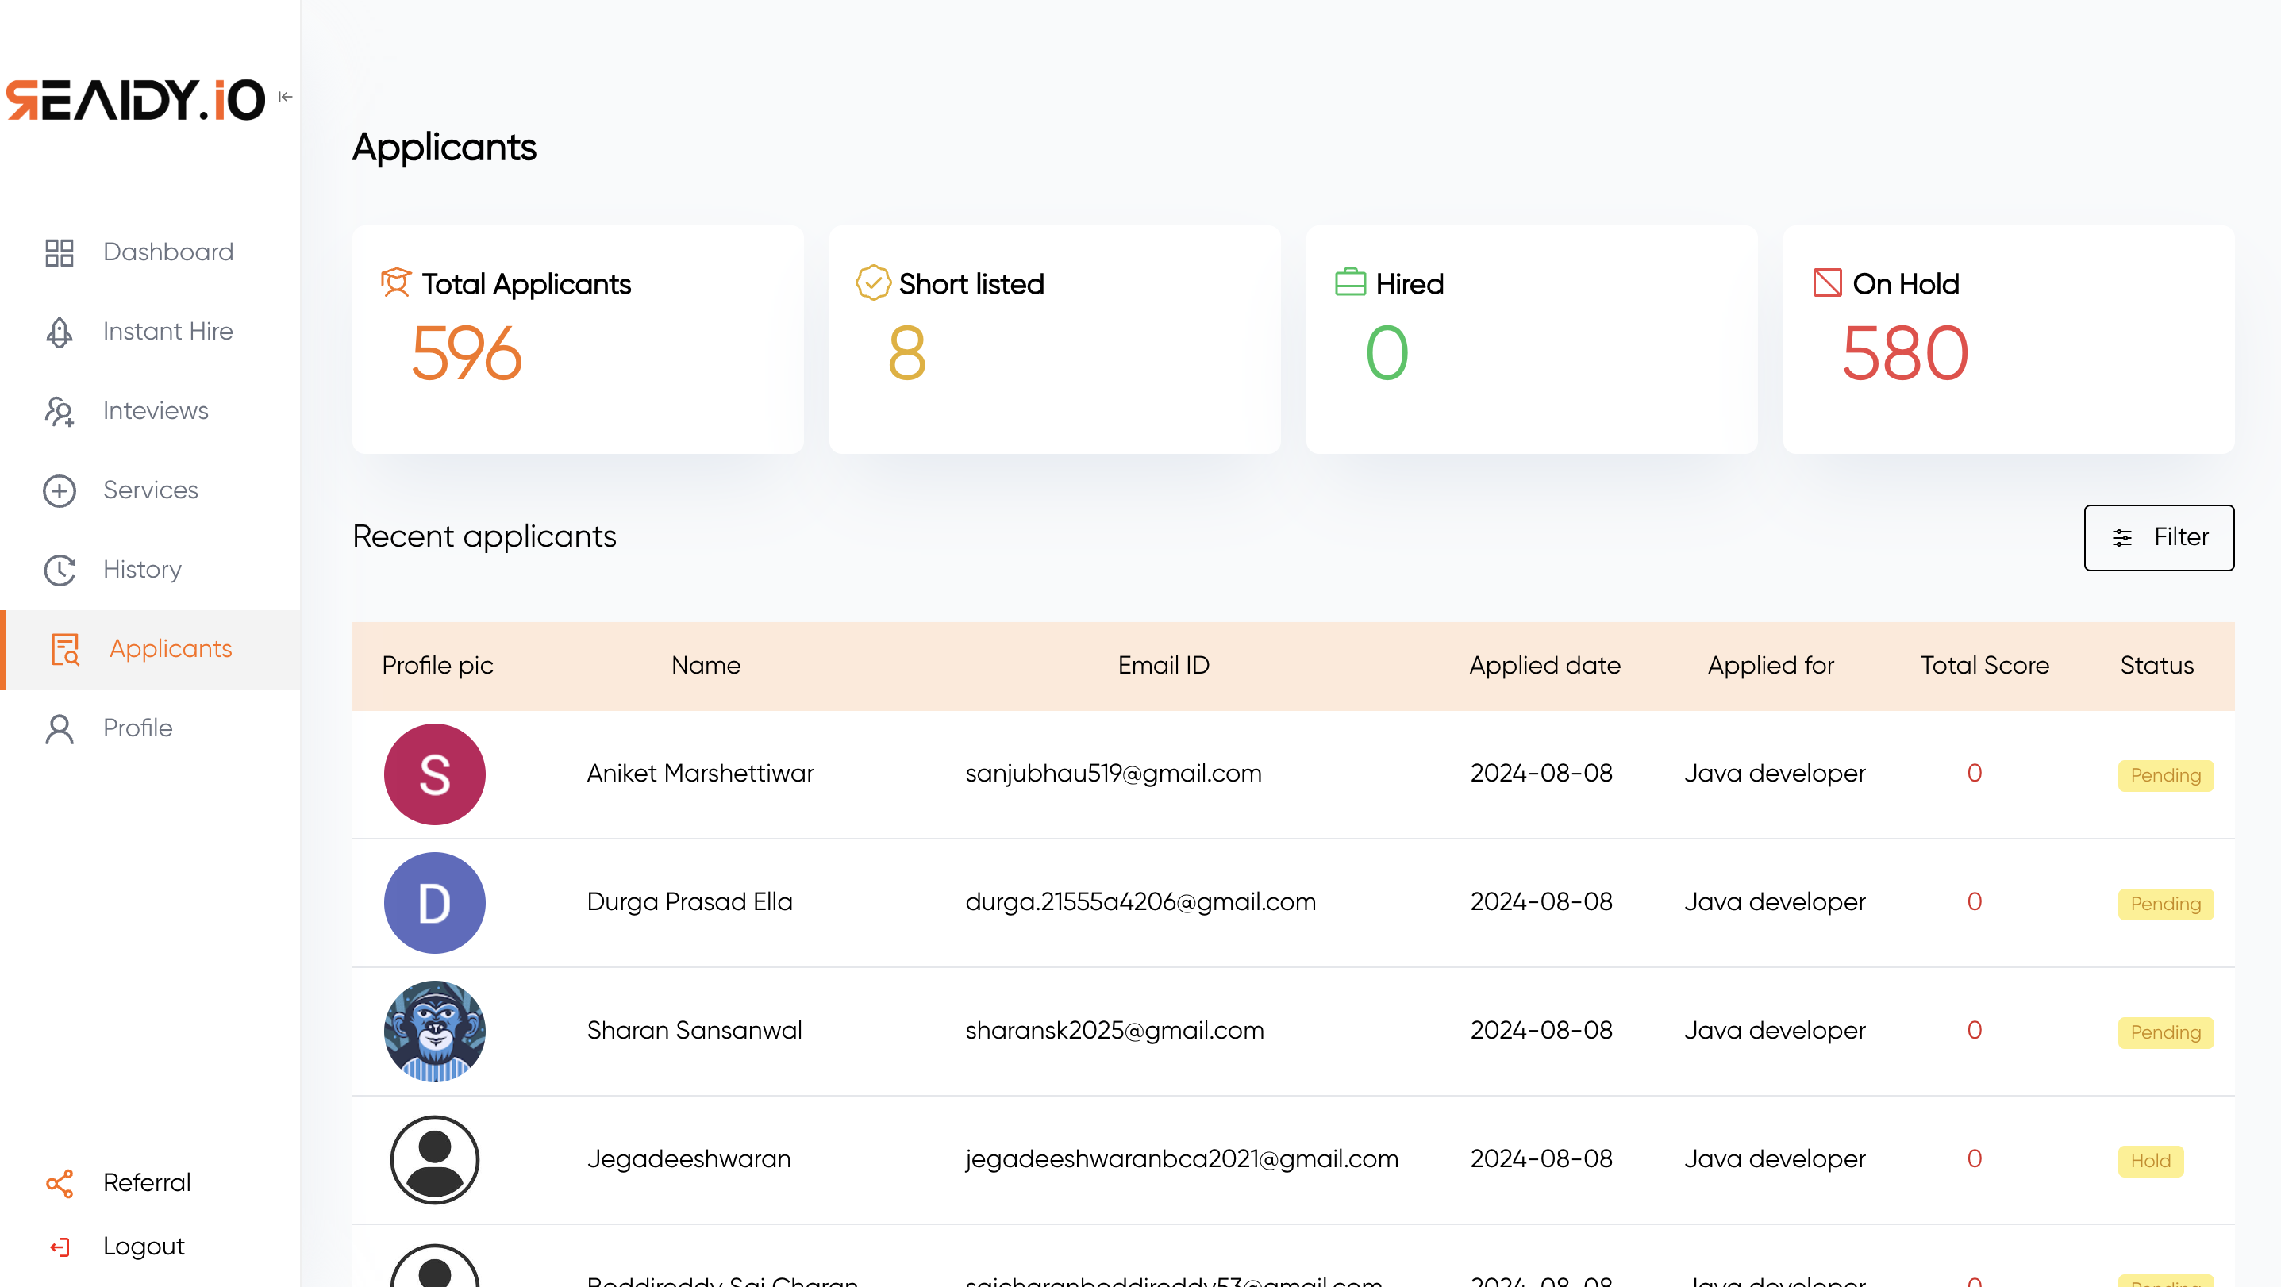Click the Pending badge for Sharan Sansanwal
The width and height of the screenshot is (2281, 1287).
[x=2165, y=1032]
